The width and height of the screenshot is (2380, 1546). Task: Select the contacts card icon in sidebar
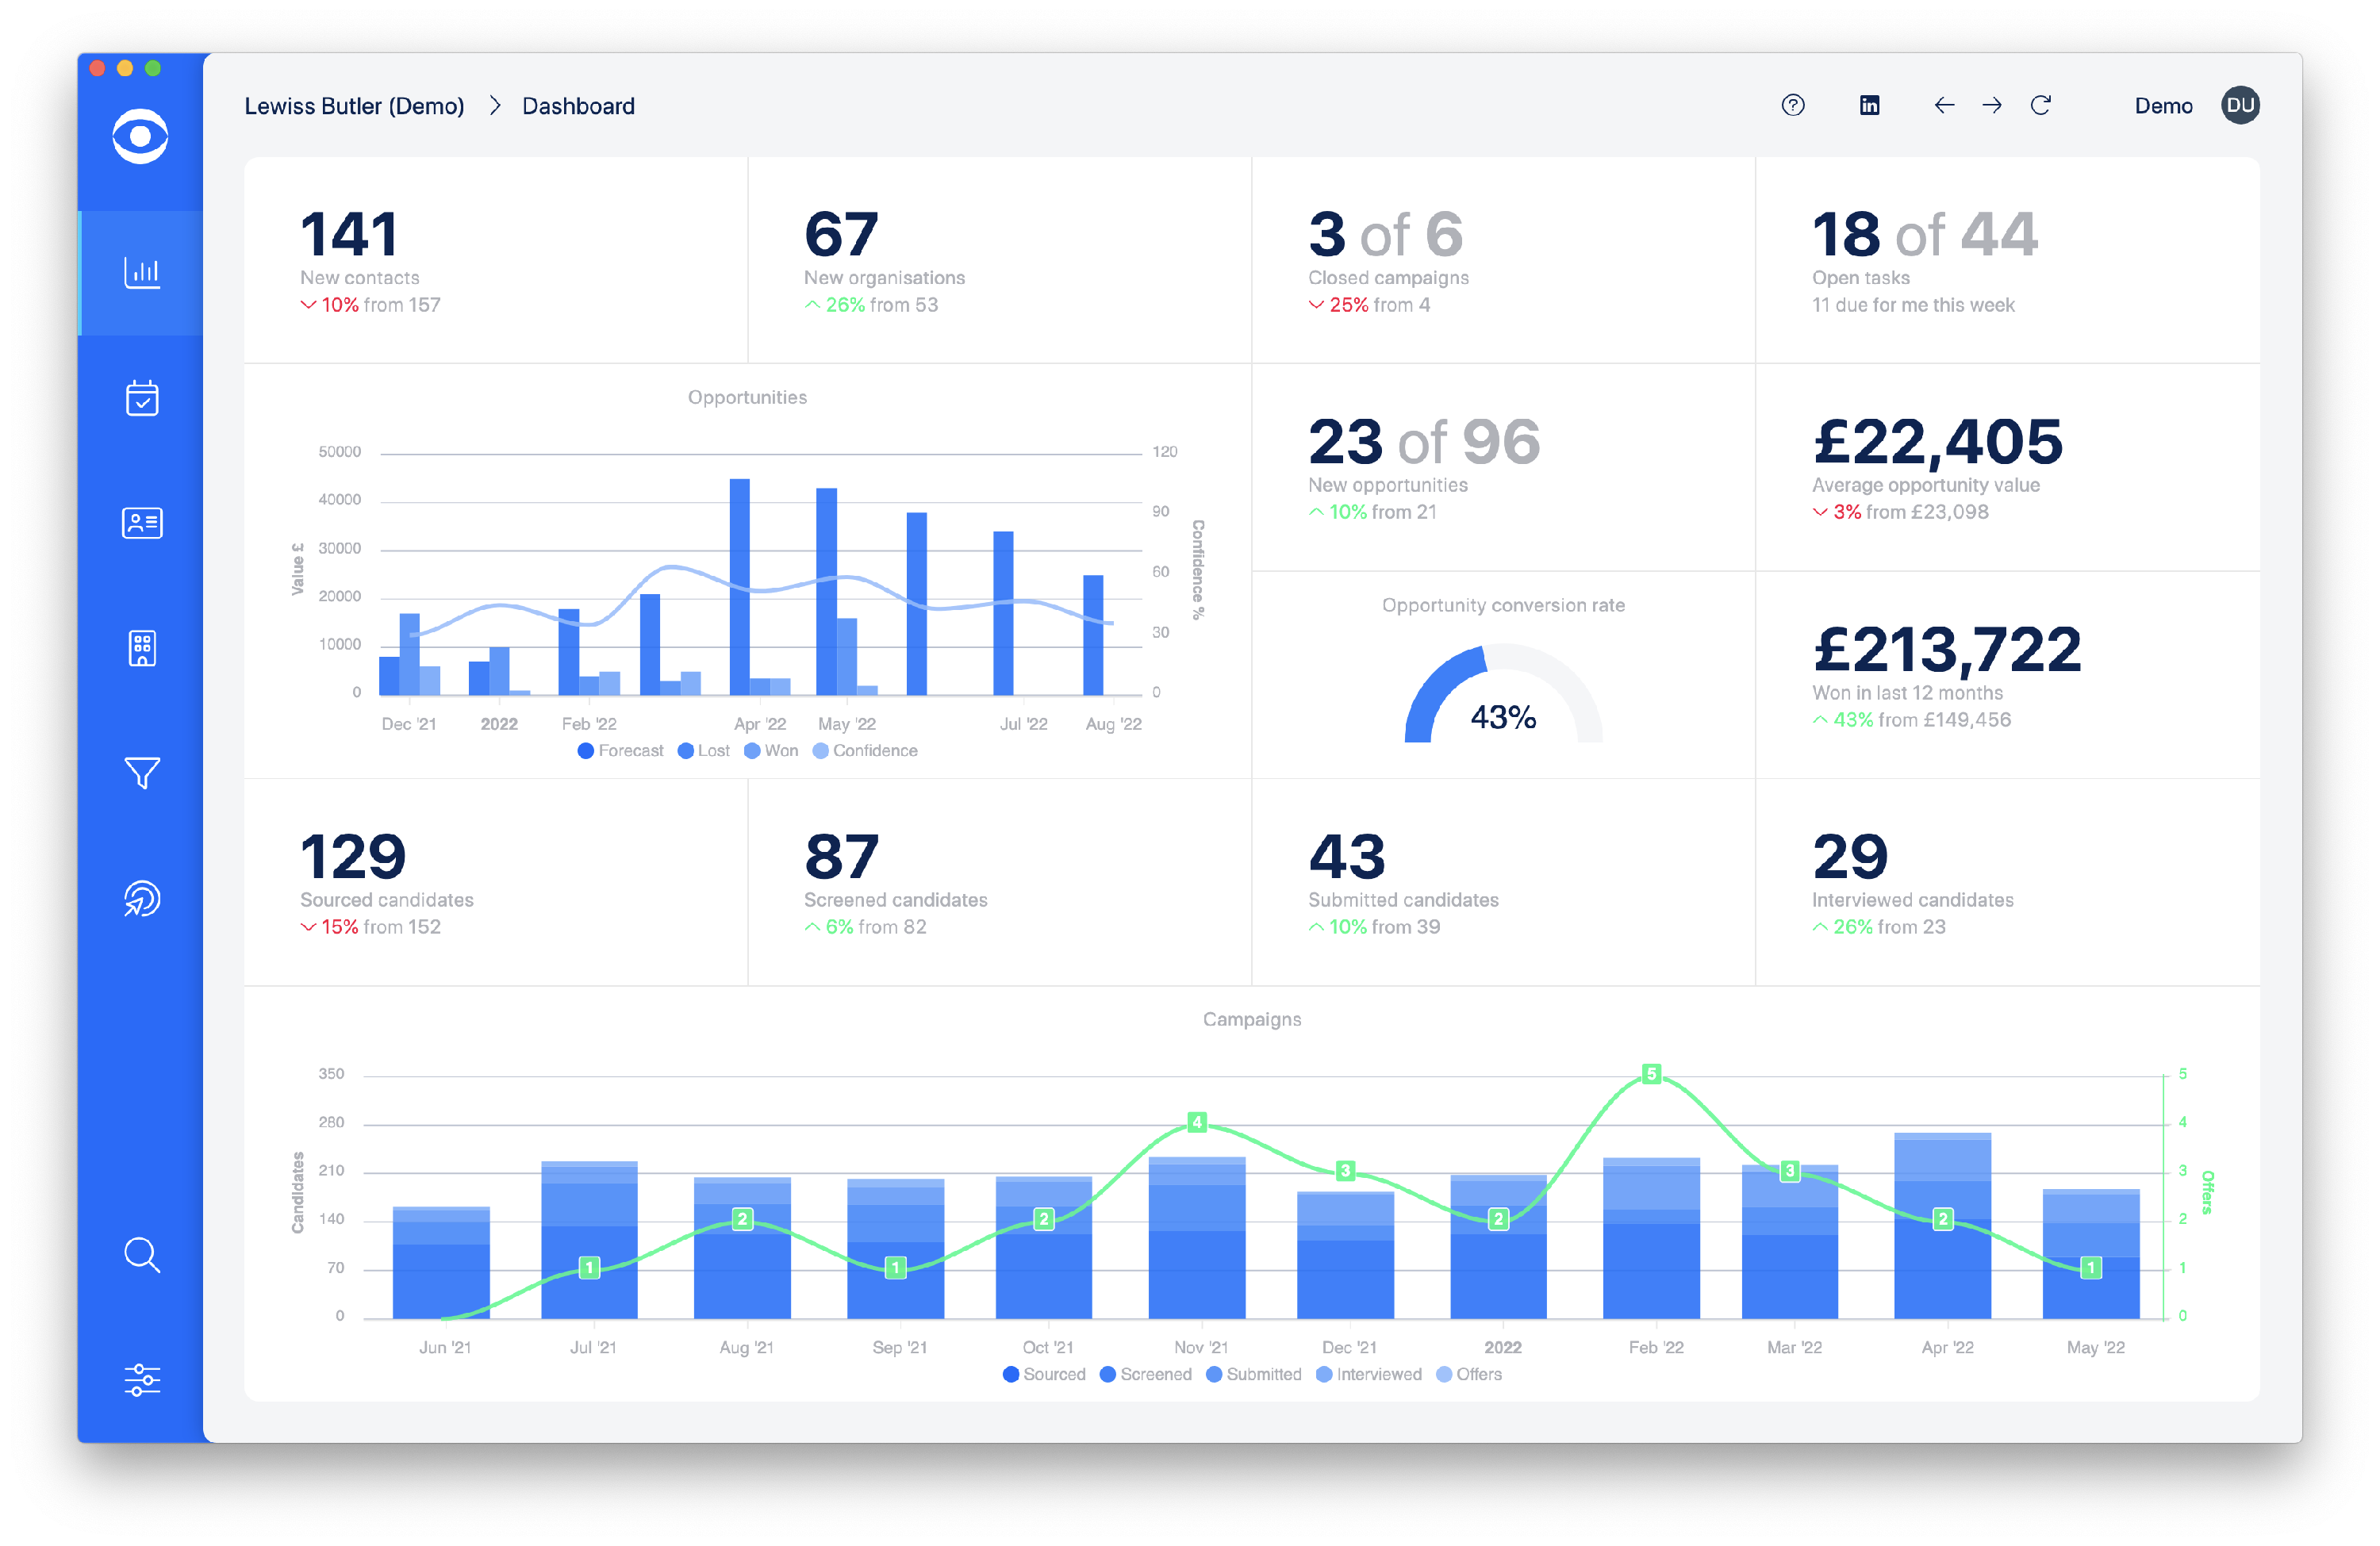tap(143, 523)
